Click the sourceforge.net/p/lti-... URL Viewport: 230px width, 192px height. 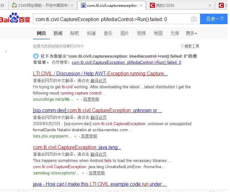[x=53, y=99]
